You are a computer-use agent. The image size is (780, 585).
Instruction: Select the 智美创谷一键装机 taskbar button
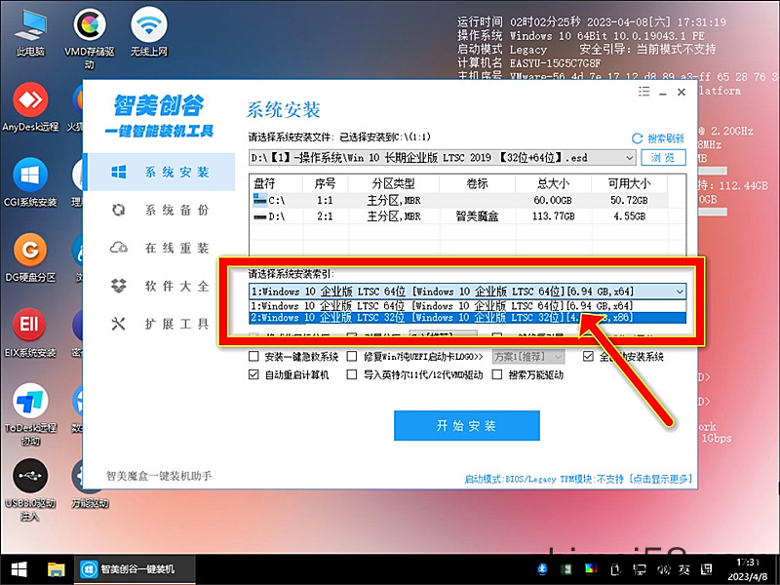[x=135, y=569]
